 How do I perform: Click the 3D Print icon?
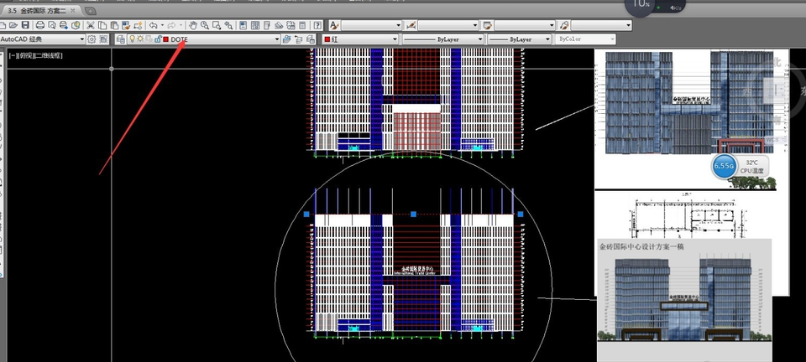pos(76,25)
